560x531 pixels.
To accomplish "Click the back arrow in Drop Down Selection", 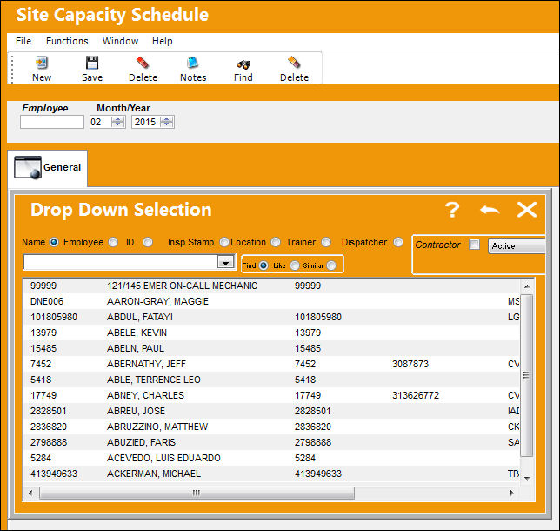I will click(x=490, y=210).
